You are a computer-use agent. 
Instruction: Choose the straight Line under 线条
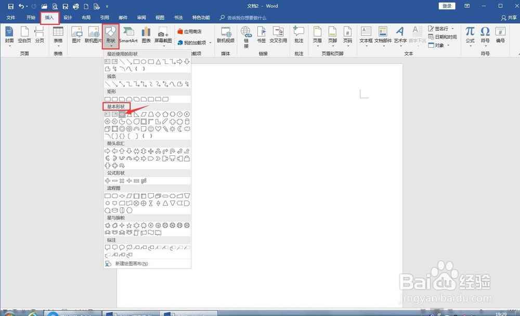pyautogui.click(x=108, y=84)
